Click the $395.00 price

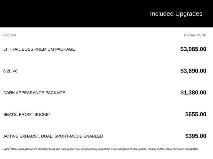tap(196, 136)
